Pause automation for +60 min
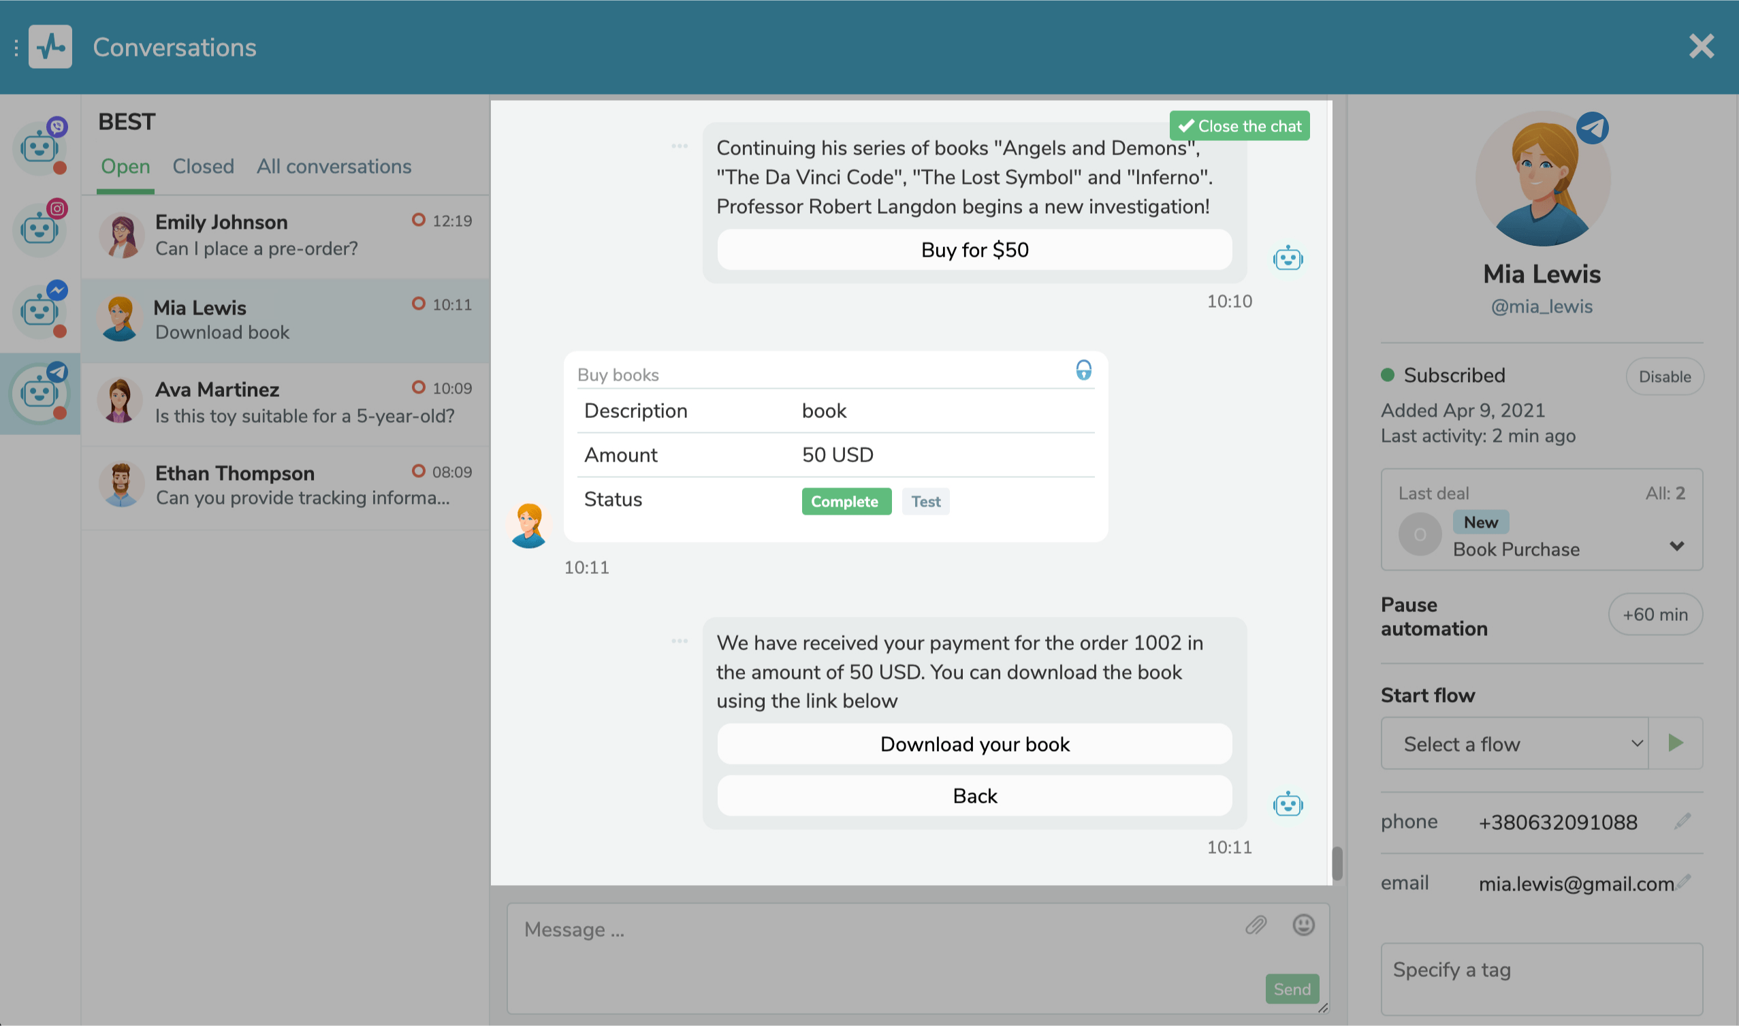 1655,615
